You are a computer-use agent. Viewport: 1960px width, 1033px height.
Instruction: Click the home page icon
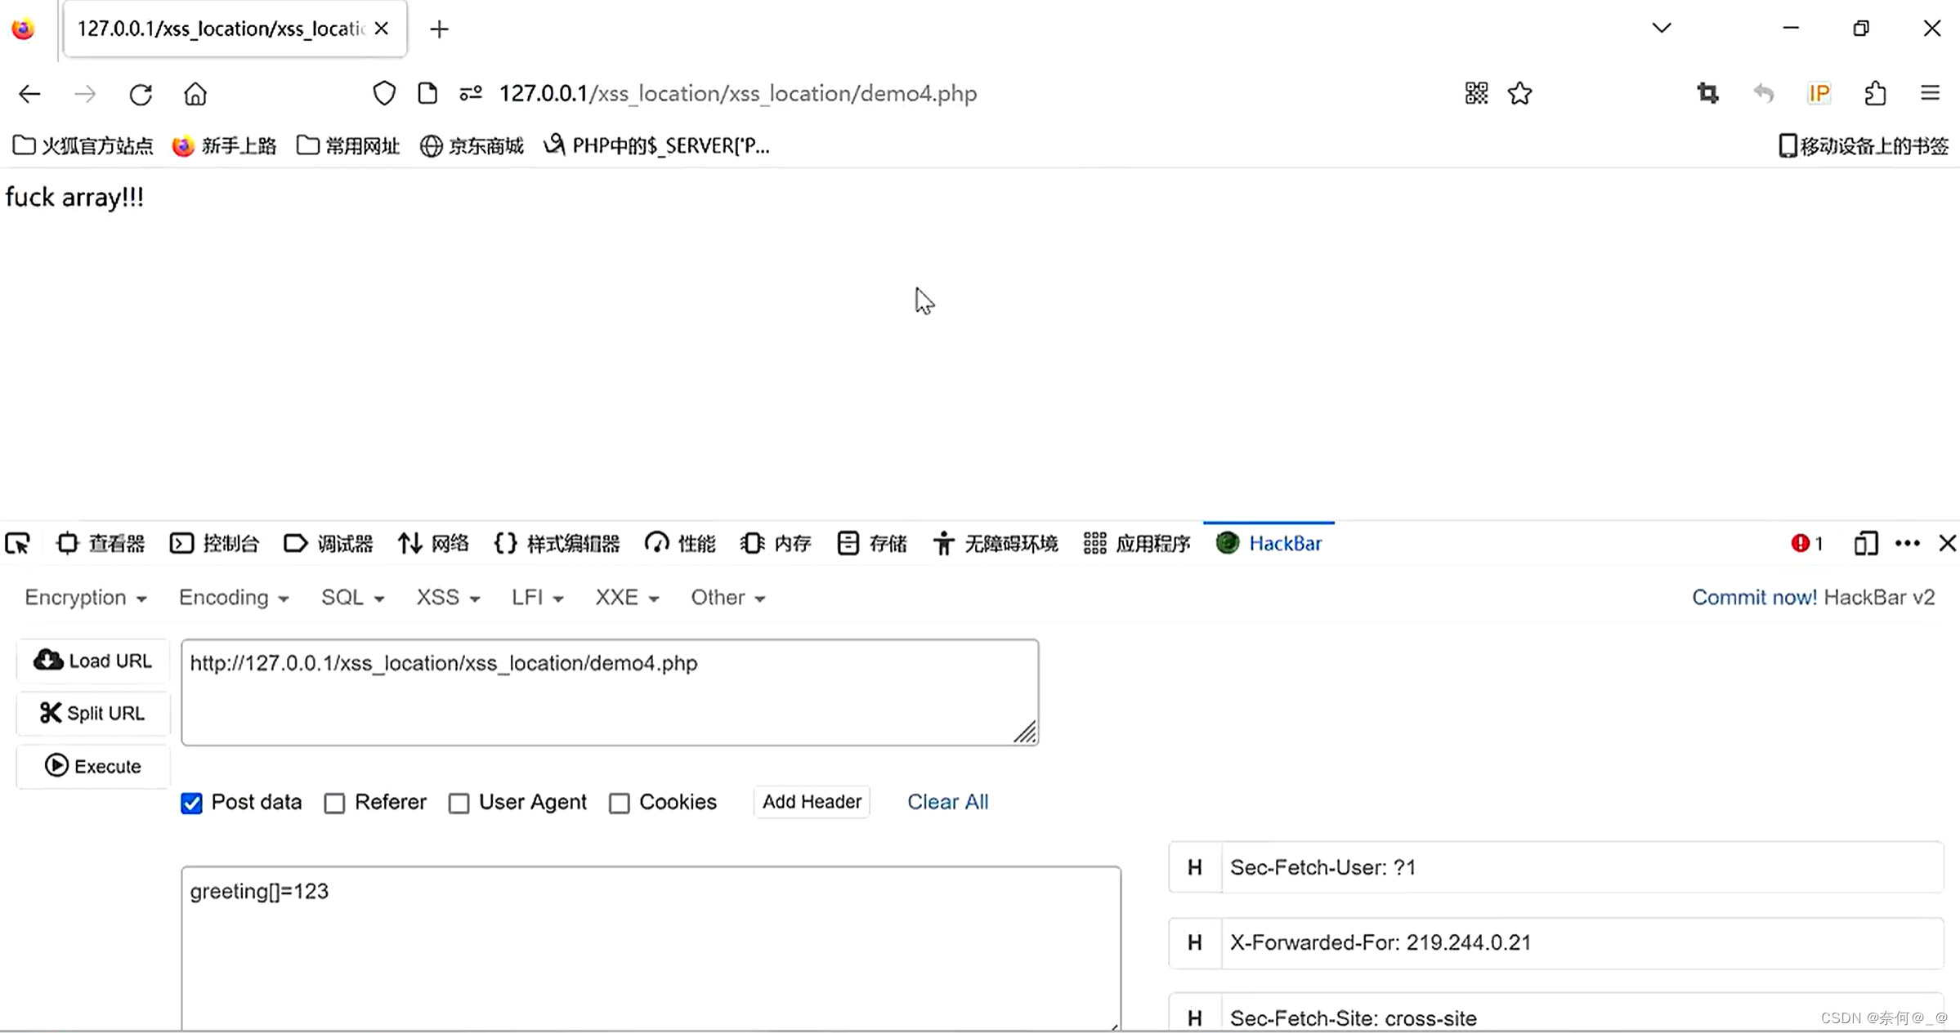pyautogui.click(x=195, y=94)
